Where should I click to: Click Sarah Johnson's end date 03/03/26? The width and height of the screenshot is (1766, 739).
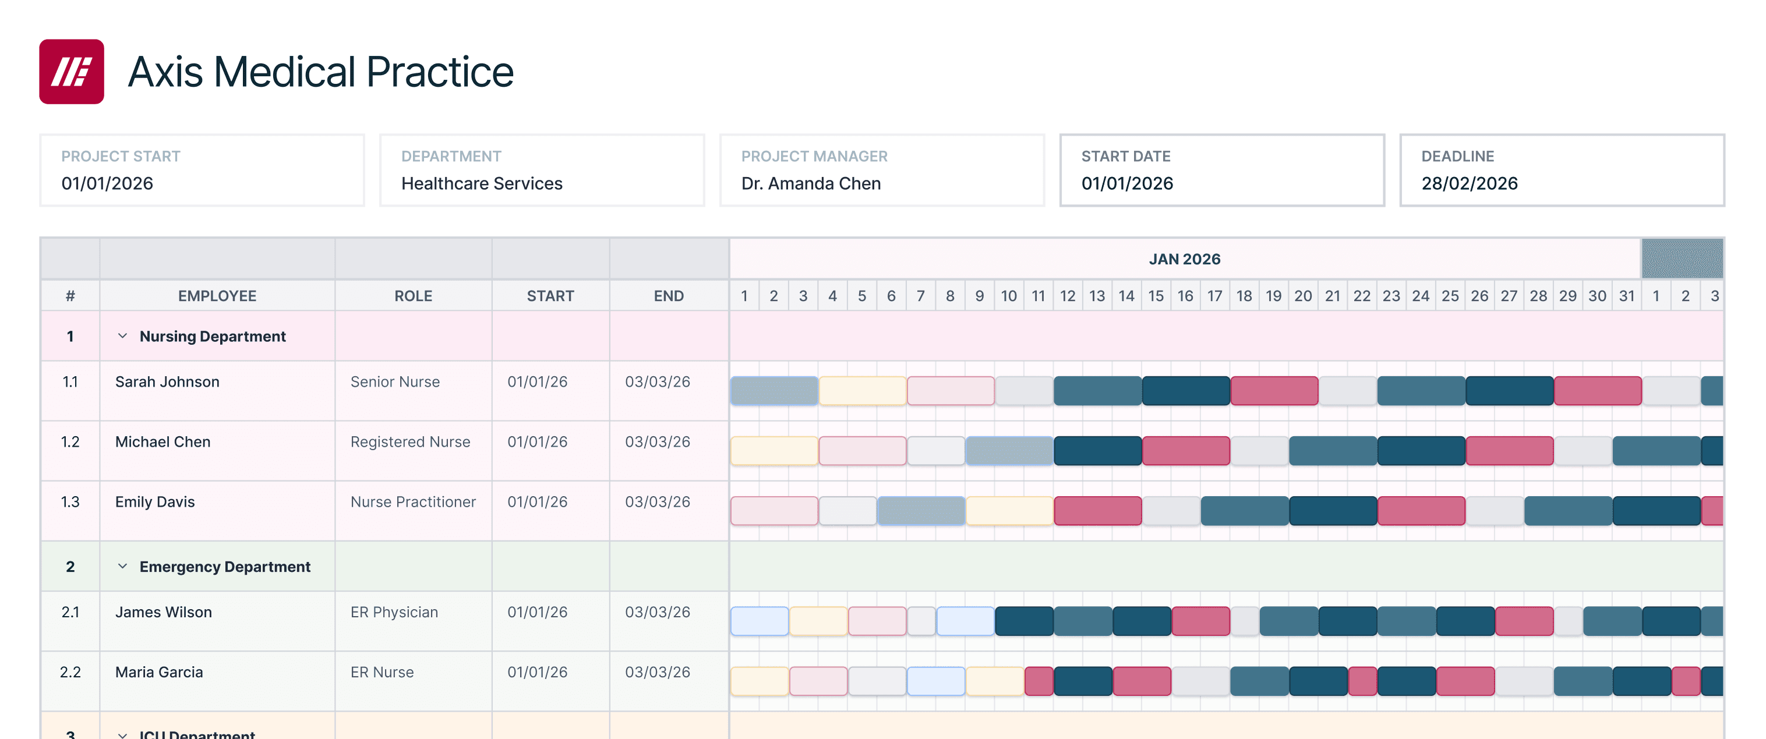tap(658, 382)
